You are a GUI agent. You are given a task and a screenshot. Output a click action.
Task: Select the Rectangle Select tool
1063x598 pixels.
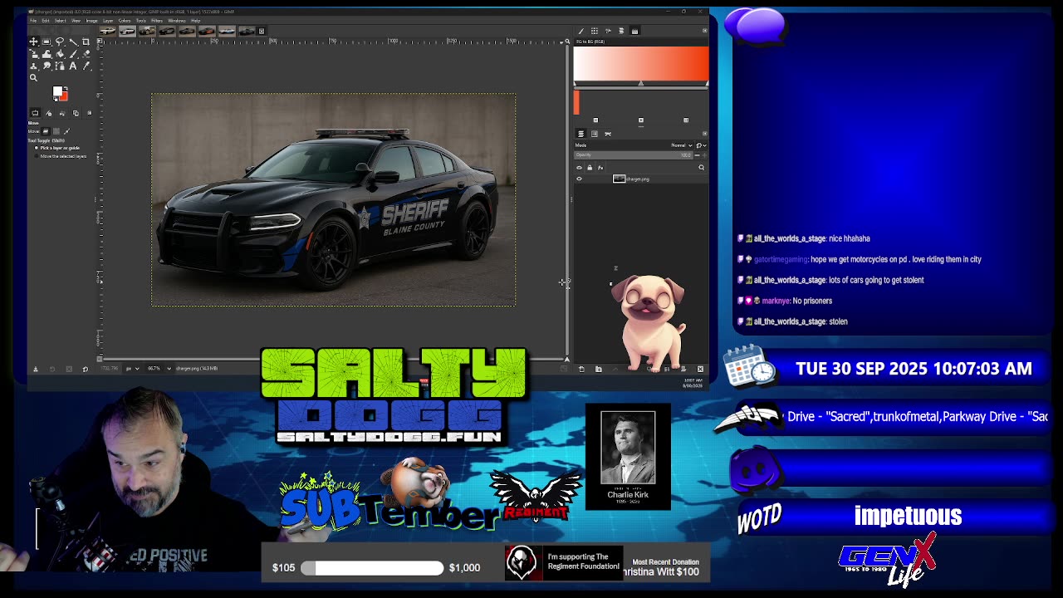coord(47,42)
